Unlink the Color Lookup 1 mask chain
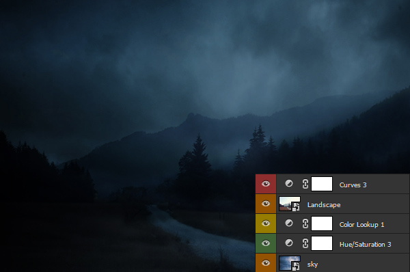 305,223
